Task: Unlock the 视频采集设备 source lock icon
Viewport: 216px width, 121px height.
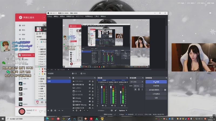Action: (93, 85)
